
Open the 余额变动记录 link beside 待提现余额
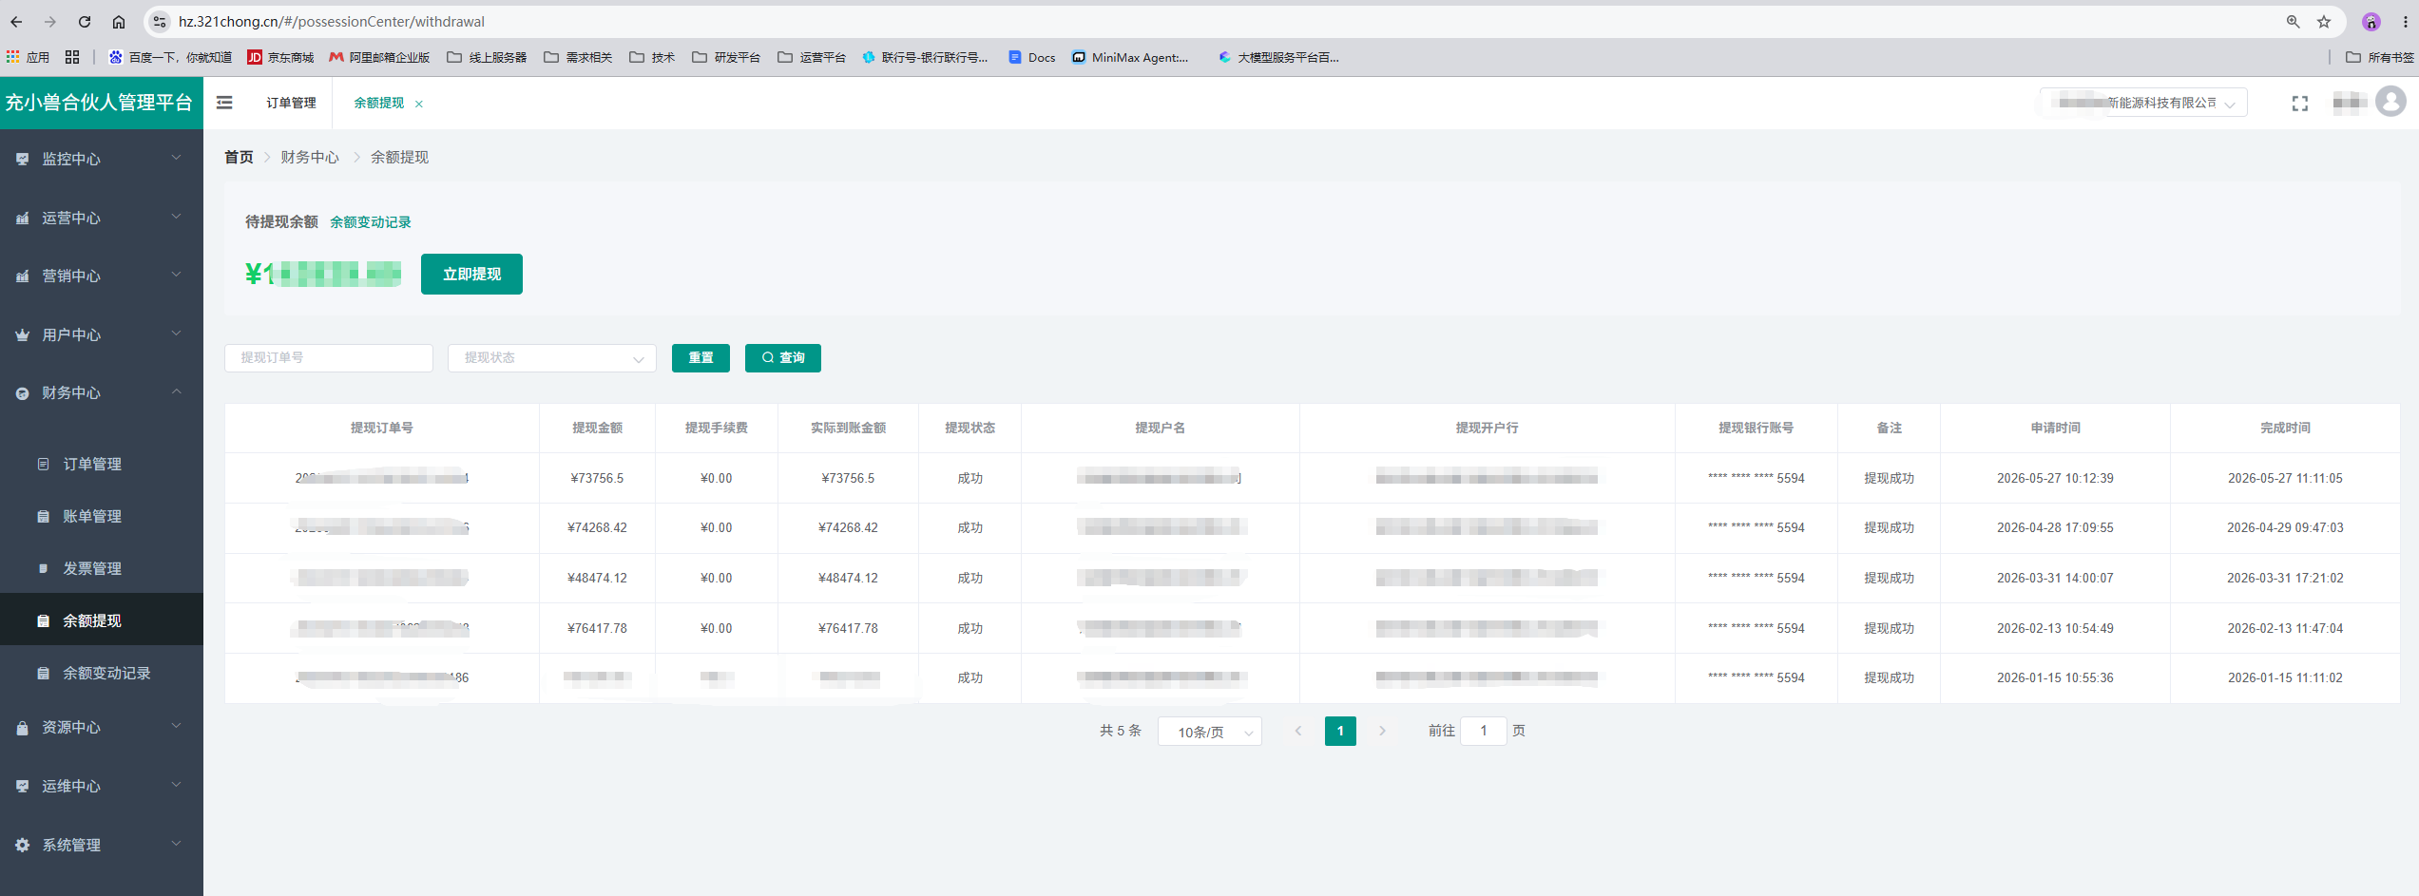pos(371,221)
